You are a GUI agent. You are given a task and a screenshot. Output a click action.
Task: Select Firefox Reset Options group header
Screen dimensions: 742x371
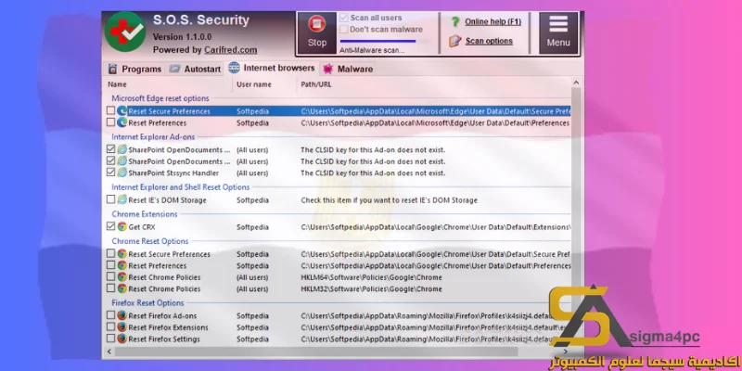tap(147, 303)
